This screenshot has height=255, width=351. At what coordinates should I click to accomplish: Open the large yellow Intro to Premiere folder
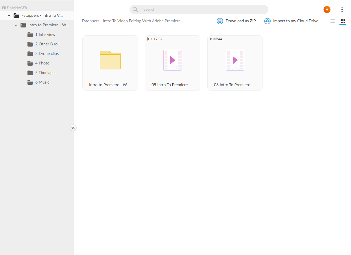click(110, 60)
